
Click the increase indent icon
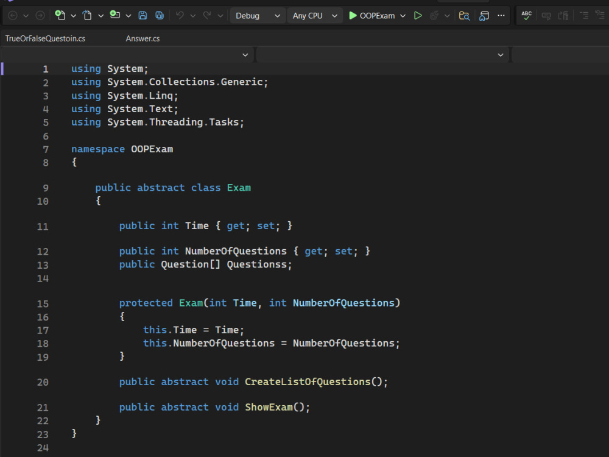click(x=600, y=15)
